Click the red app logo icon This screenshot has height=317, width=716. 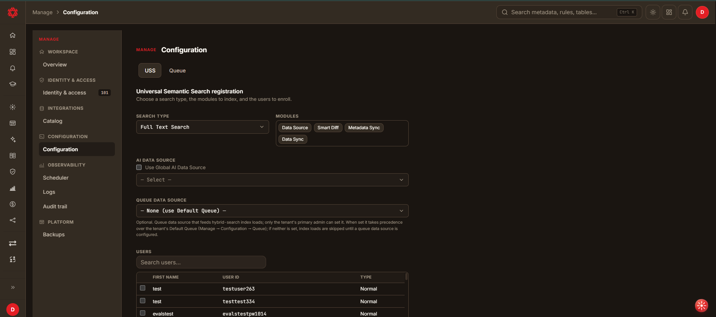[13, 12]
